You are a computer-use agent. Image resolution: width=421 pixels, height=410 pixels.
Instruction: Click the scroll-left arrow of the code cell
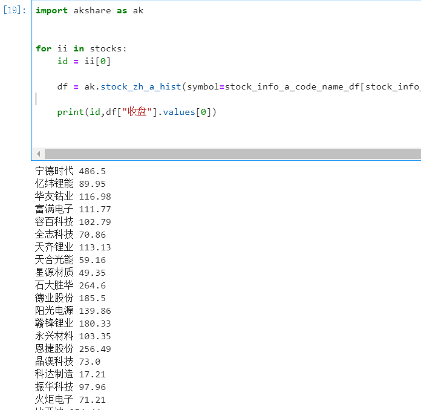[39, 154]
